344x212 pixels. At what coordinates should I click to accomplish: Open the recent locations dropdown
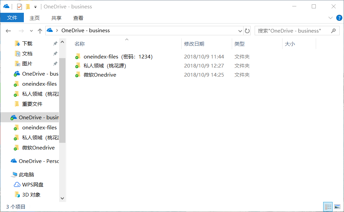[x=31, y=31]
